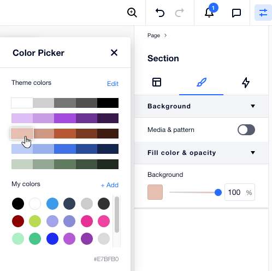Click the opacity percentage input field

pos(240,192)
